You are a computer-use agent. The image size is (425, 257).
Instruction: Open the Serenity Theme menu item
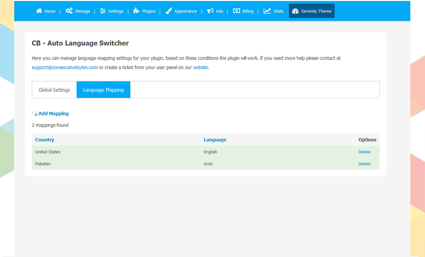316,11
